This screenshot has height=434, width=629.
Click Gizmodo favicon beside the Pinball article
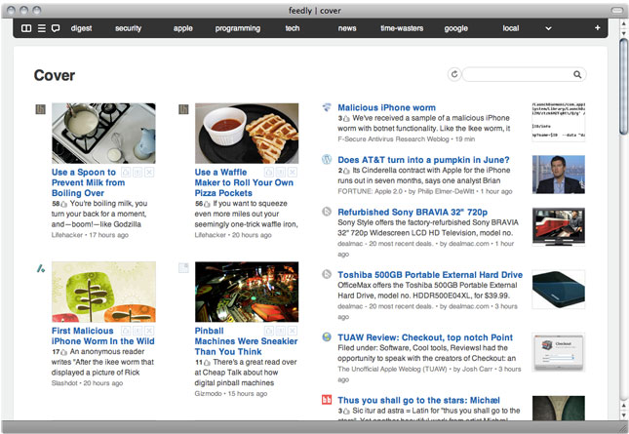point(183,268)
